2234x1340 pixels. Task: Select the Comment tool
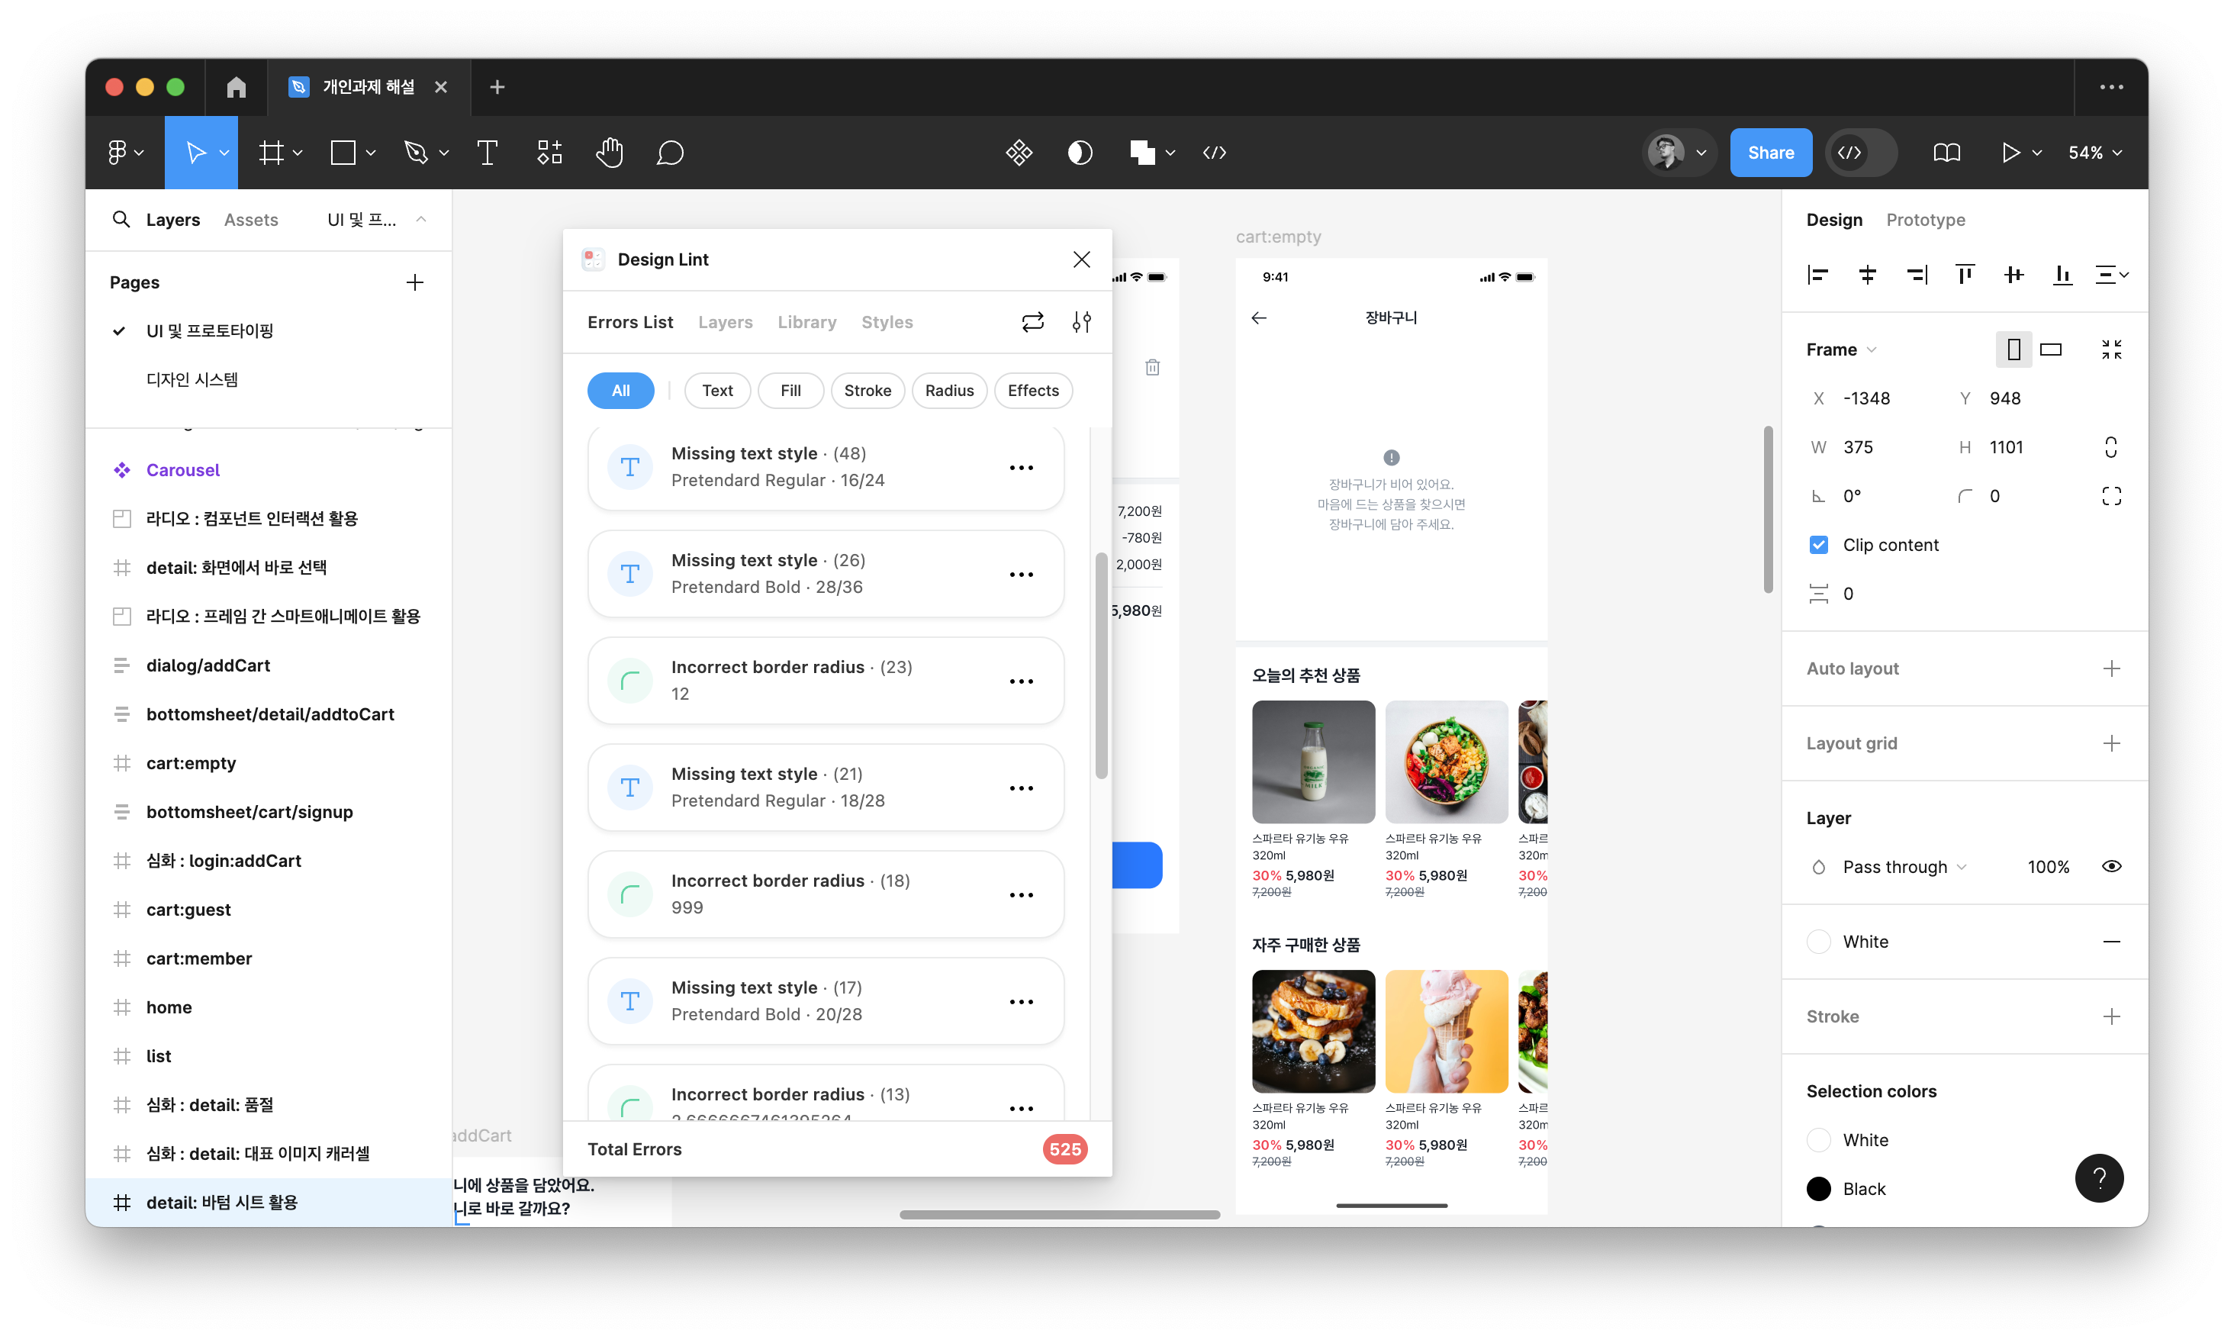[670, 153]
